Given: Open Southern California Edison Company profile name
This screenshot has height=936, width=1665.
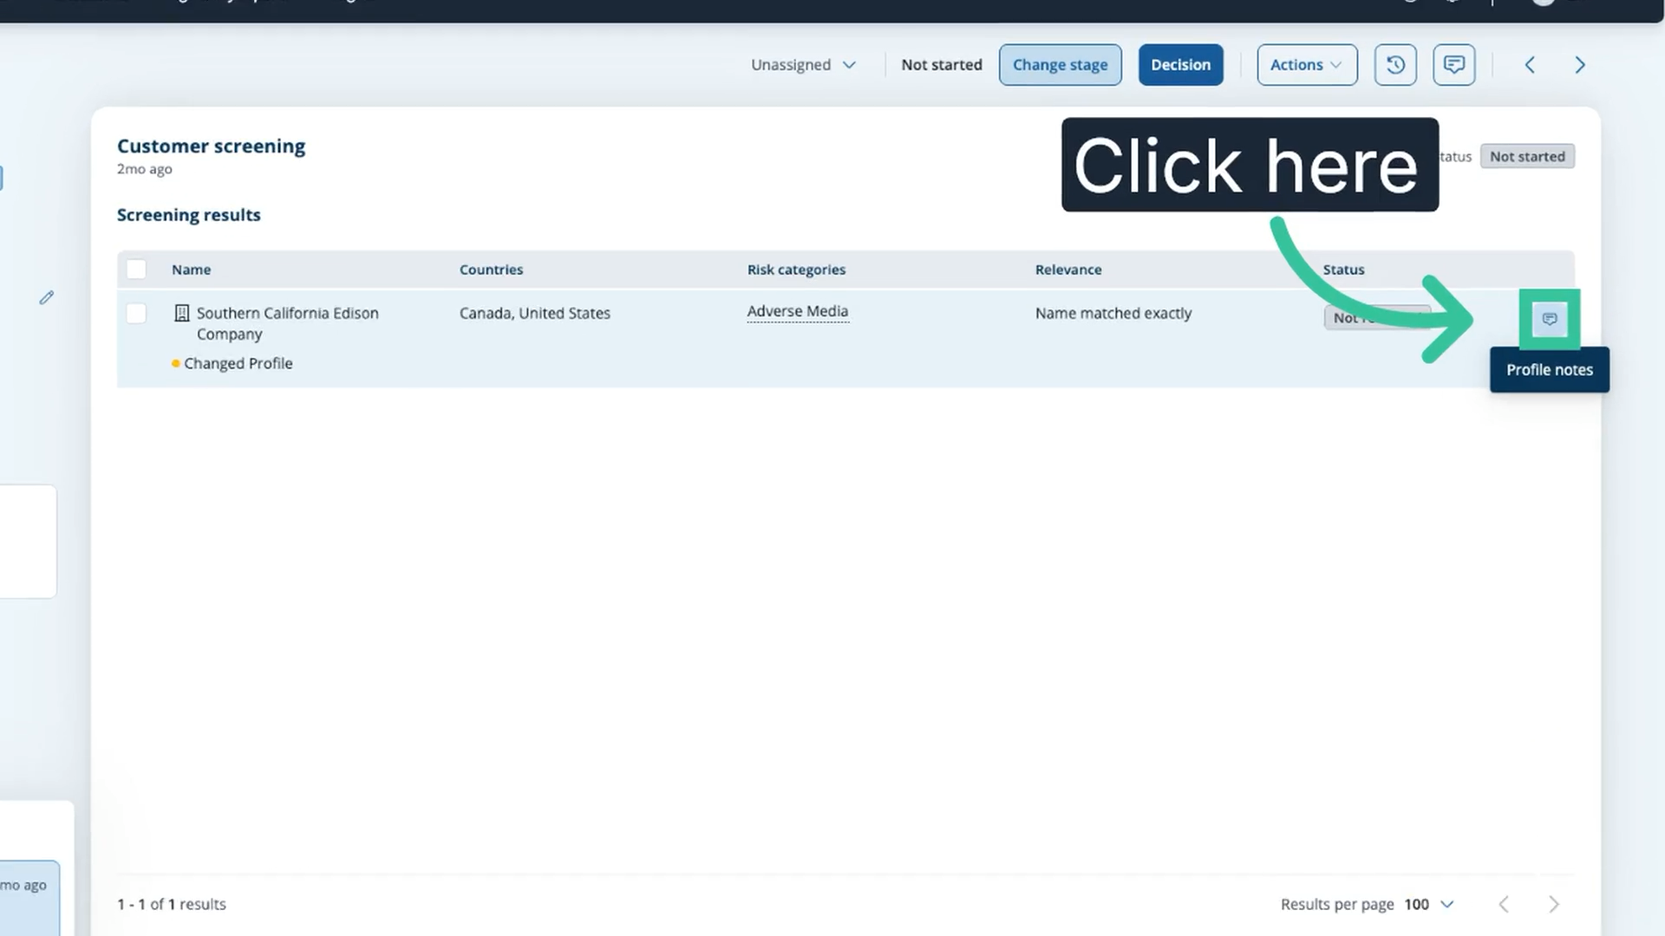Looking at the screenshot, I should (x=288, y=323).
